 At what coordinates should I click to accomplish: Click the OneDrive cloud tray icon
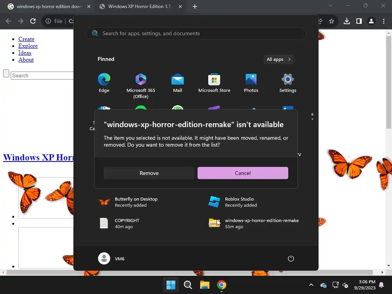(323, 285)
